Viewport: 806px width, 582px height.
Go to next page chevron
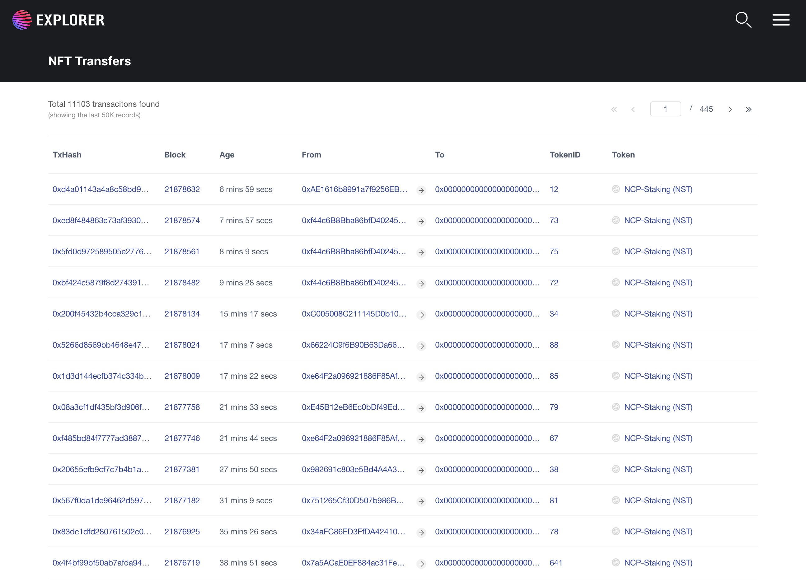pyautogui.click(x=730, y=110)
